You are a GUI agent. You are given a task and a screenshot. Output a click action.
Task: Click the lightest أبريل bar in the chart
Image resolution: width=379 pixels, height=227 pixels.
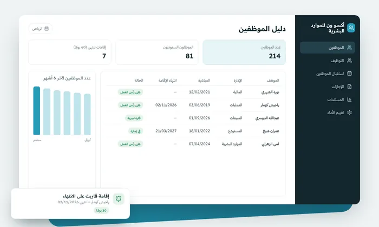[87, 115]
